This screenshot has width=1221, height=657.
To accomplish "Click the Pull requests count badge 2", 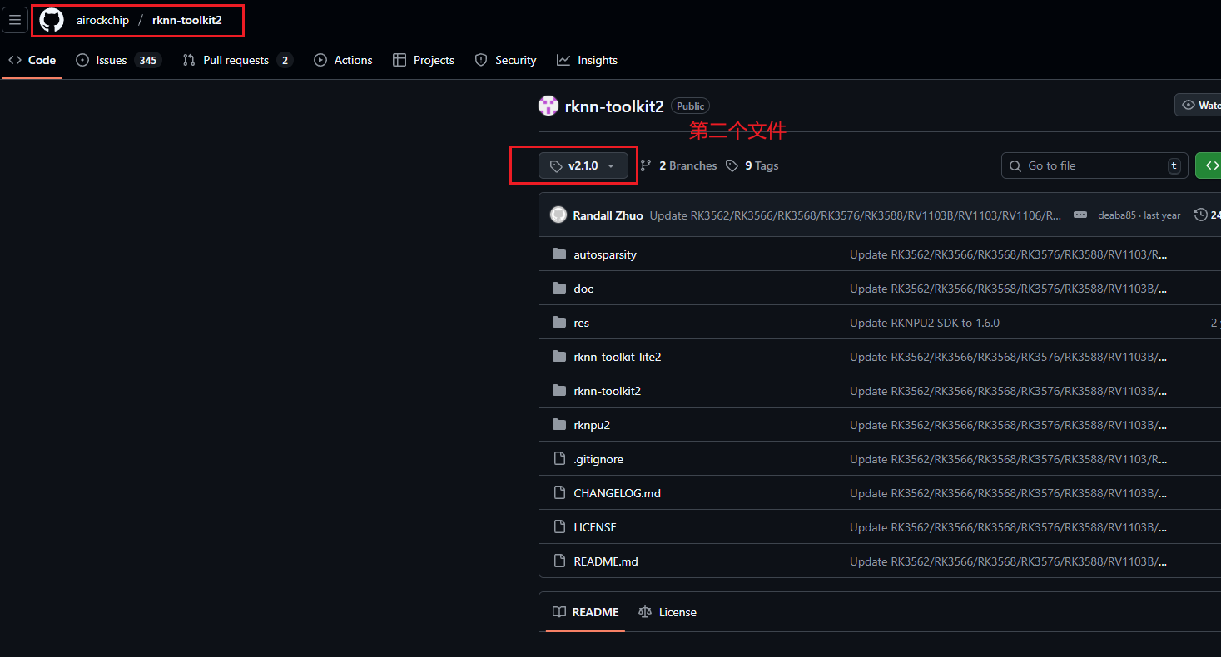I will (285, 60).
